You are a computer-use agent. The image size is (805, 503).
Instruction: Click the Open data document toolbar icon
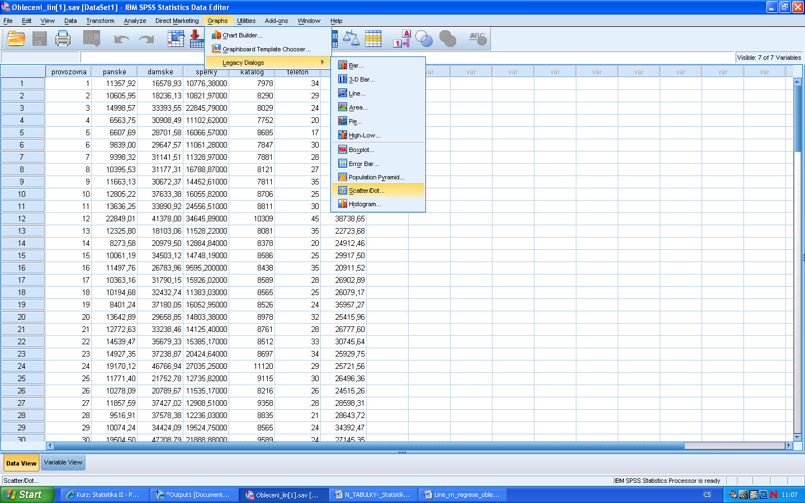(16, 39)
